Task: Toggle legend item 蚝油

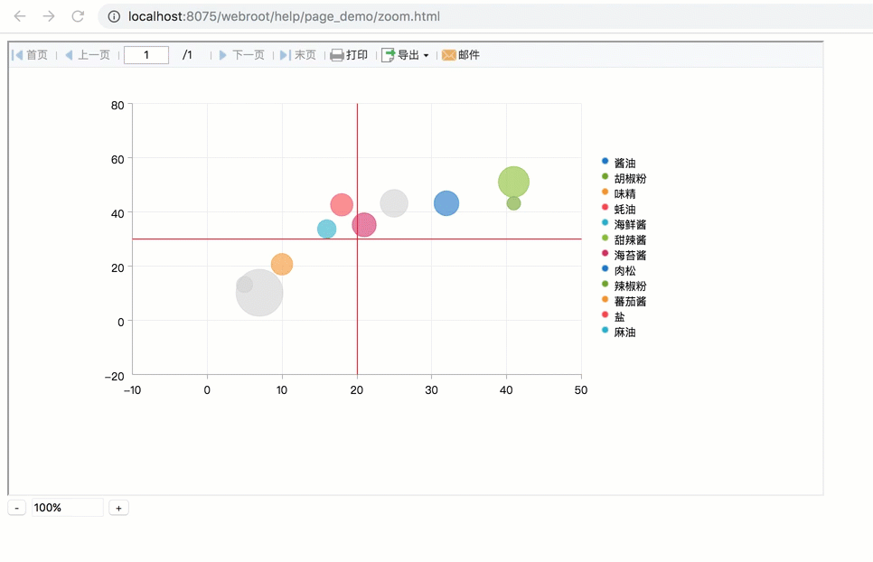Action: pos(619,210)
